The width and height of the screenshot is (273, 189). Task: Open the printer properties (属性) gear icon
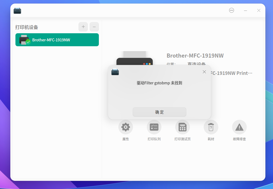click(125, 127)
